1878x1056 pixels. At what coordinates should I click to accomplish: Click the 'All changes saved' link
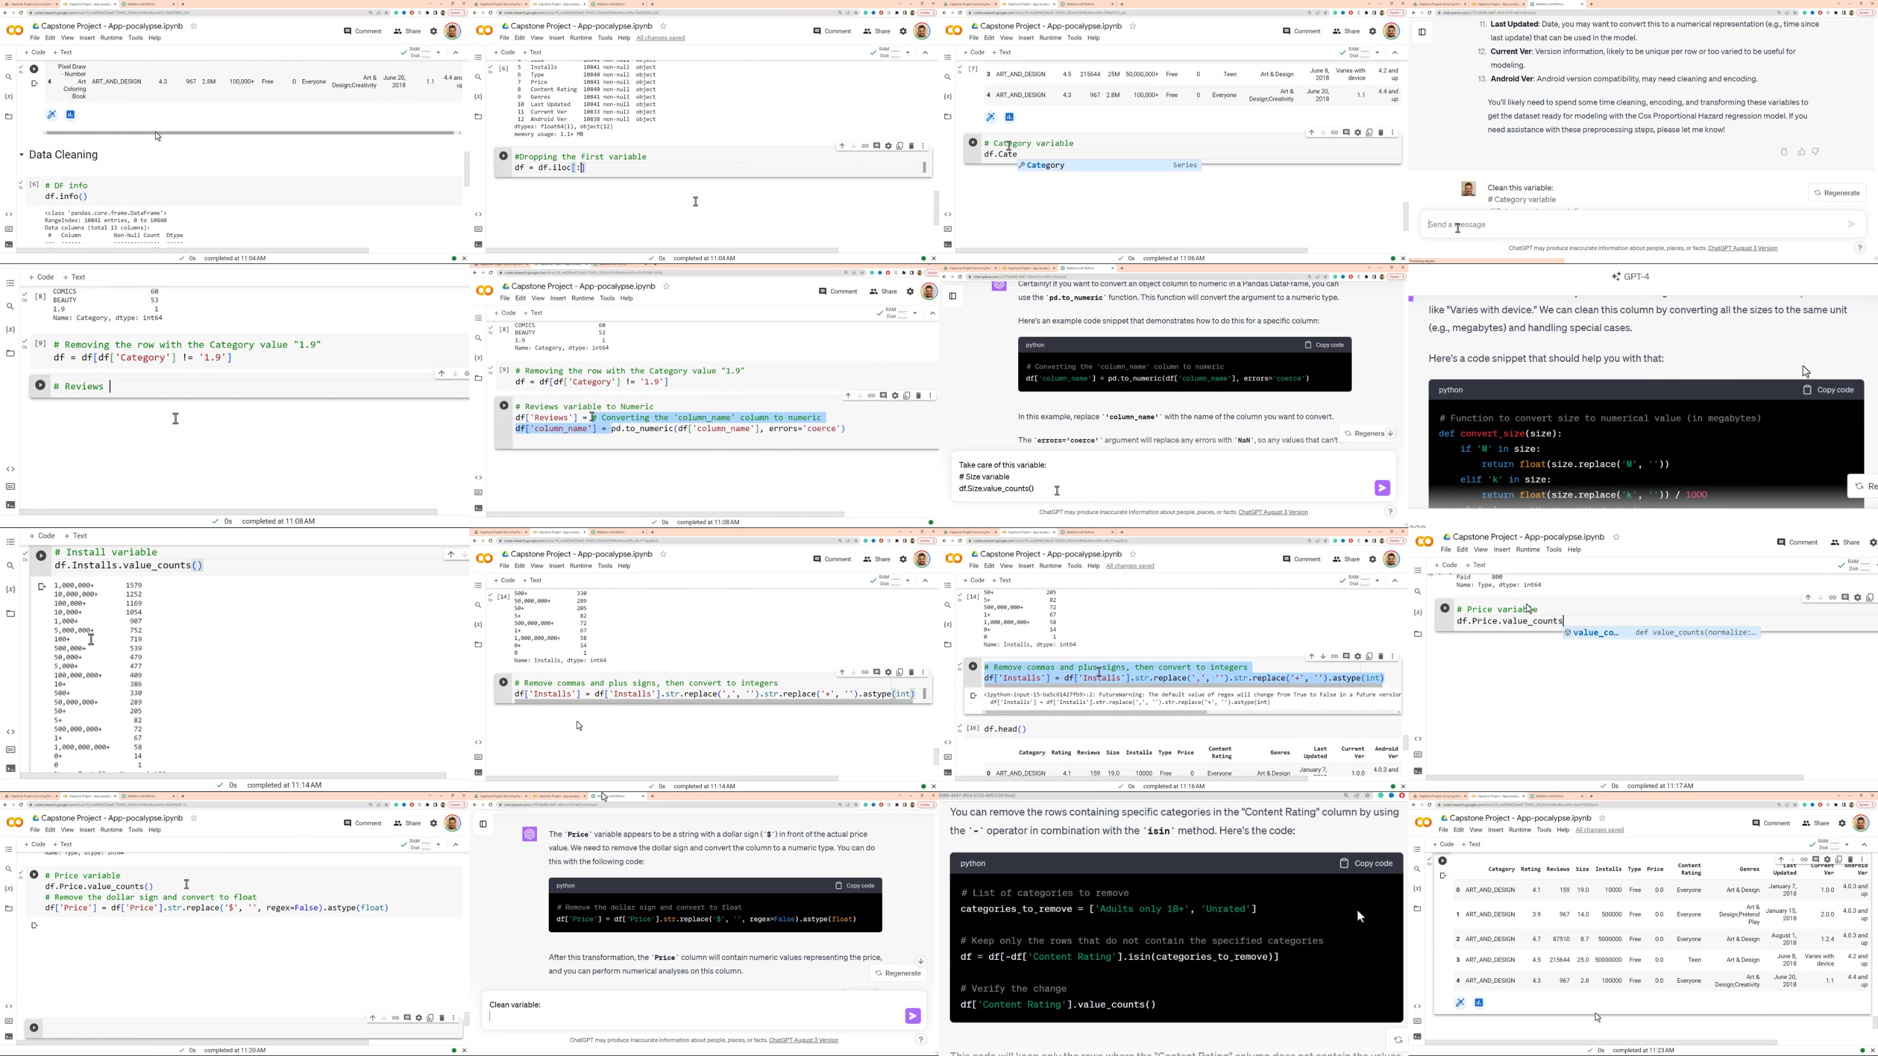pos(660,37)
